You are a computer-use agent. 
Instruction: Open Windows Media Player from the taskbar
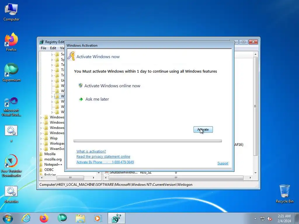98,218
